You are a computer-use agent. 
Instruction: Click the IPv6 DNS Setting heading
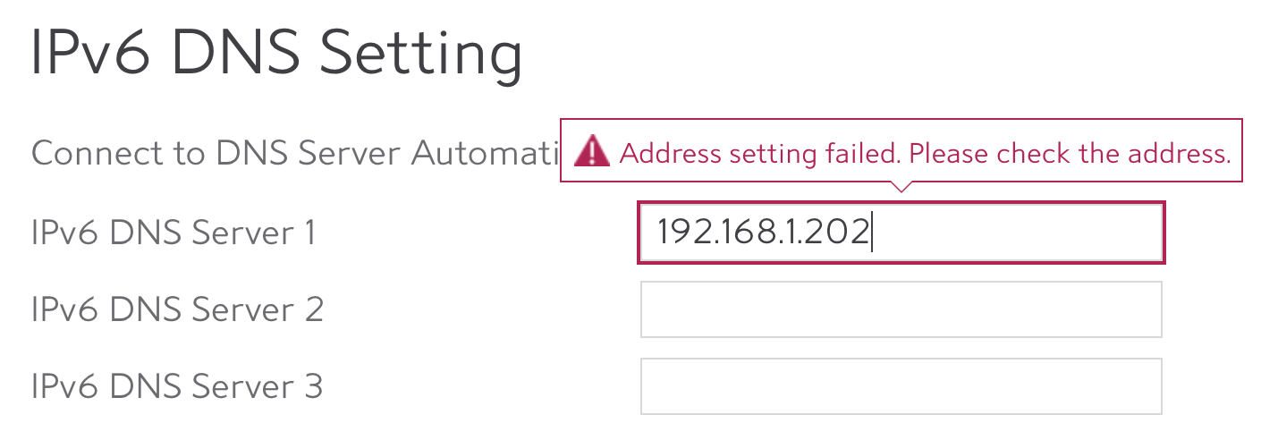(276, 54)
